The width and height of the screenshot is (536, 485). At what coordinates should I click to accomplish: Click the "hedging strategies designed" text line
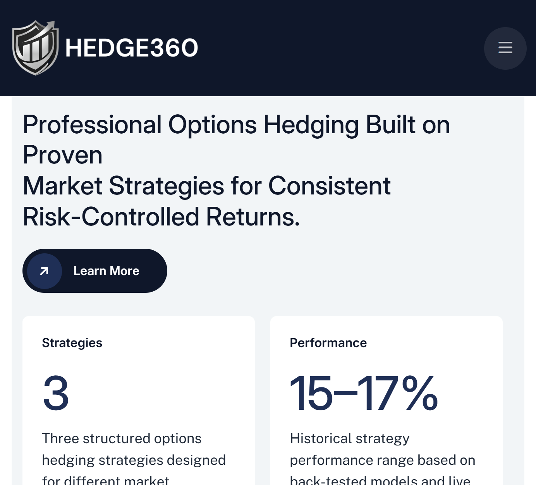pos(134,460)
